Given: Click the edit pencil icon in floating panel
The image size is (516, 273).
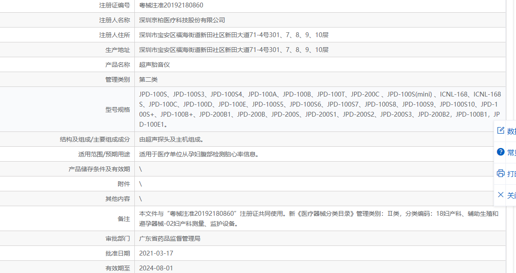Looking at the screenshot, I should coord(501,131).
